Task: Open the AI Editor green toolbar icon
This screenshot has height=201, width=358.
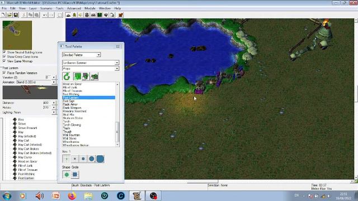Action: click(x=100, y=15)
